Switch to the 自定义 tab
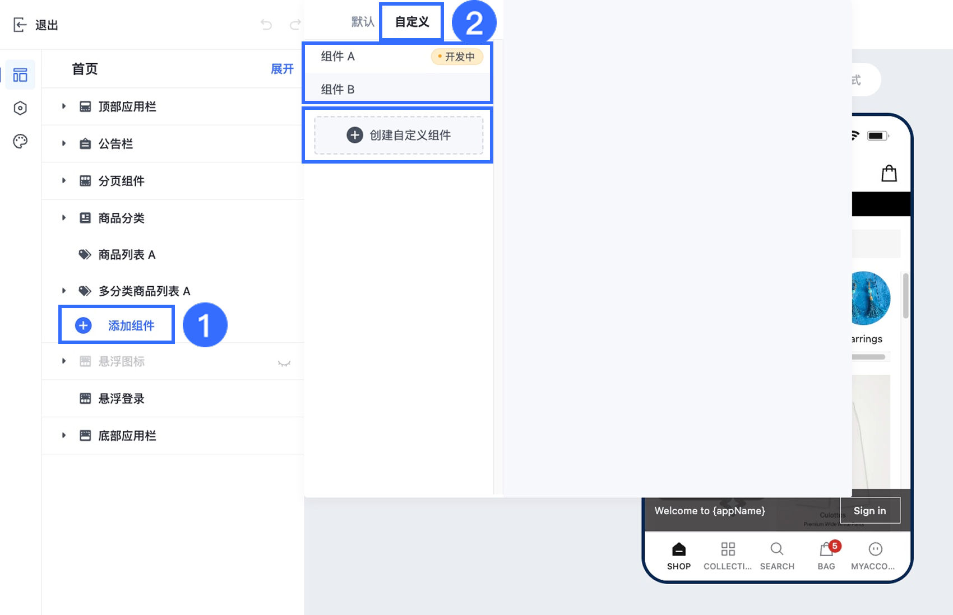The image size is (953, 615). pyautogui.click(x=412, y=22)
